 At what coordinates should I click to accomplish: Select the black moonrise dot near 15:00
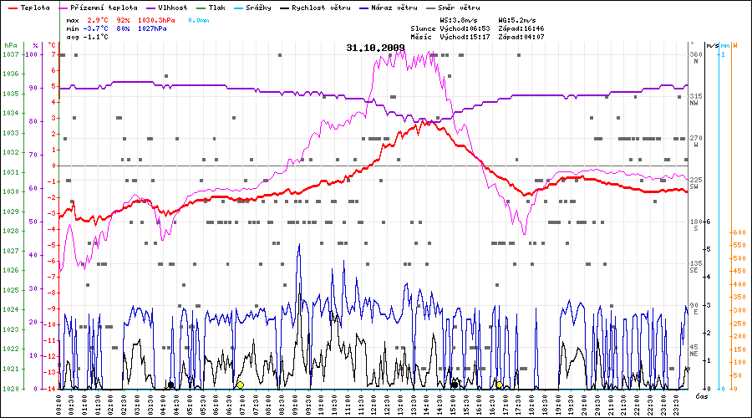coord(454,385)
